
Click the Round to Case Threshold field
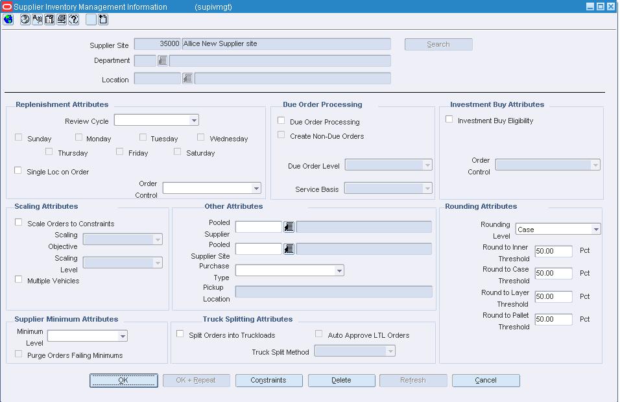coord(553,273)
